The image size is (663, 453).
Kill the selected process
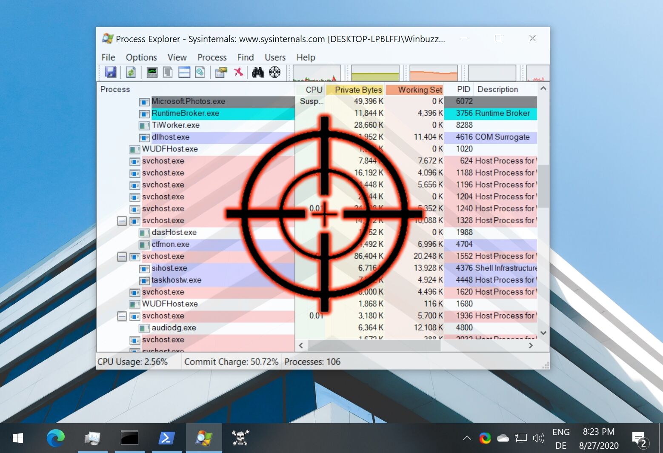(238, 72)
